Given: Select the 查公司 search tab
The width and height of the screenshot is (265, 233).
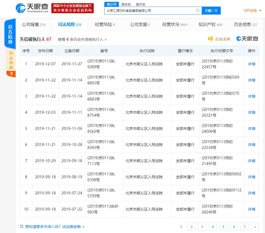Looking at the screenshot, I should 111,4.
